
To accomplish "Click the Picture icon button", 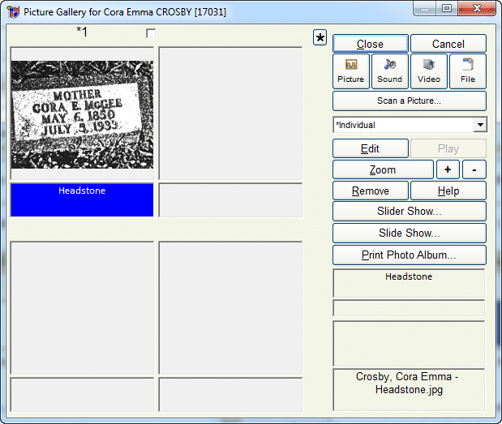I will pyautogui.click(x=350, y=71).
